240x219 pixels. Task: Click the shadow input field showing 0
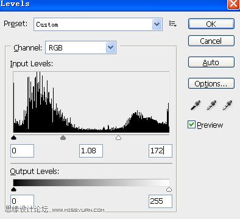click(x=22, y=151)
